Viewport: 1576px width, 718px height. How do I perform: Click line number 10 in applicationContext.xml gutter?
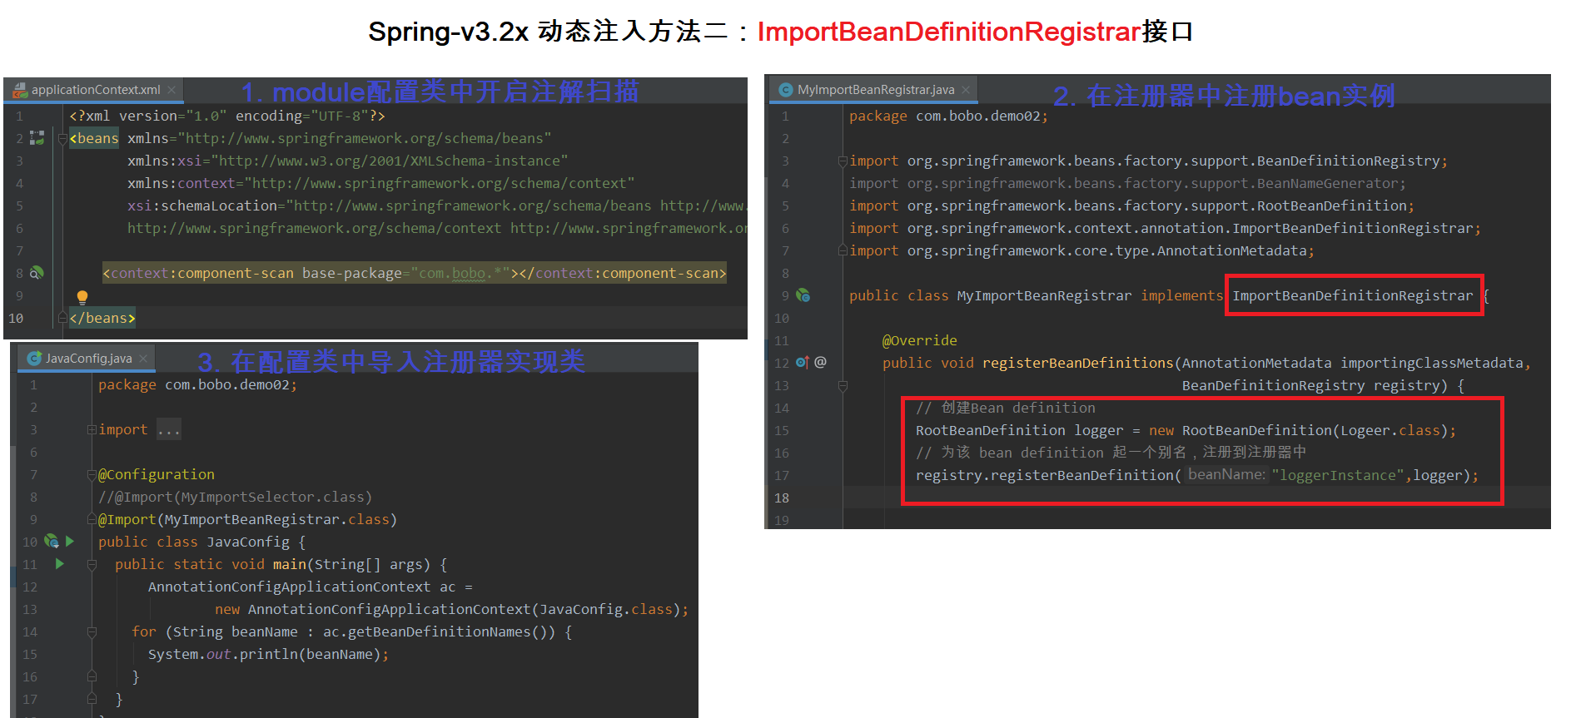point(16,318)
